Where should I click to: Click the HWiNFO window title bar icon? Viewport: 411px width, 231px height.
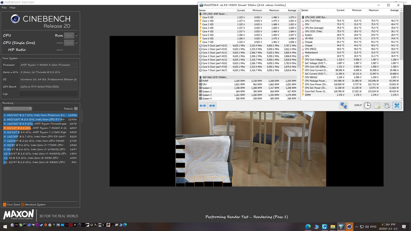click(201, 5)
